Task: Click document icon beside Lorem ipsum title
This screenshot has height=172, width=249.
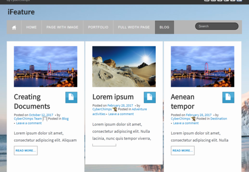Action: point(150,97)
